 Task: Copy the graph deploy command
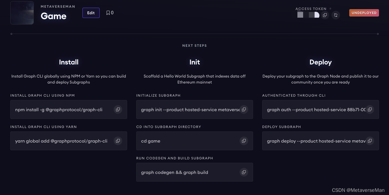point(370,141)
